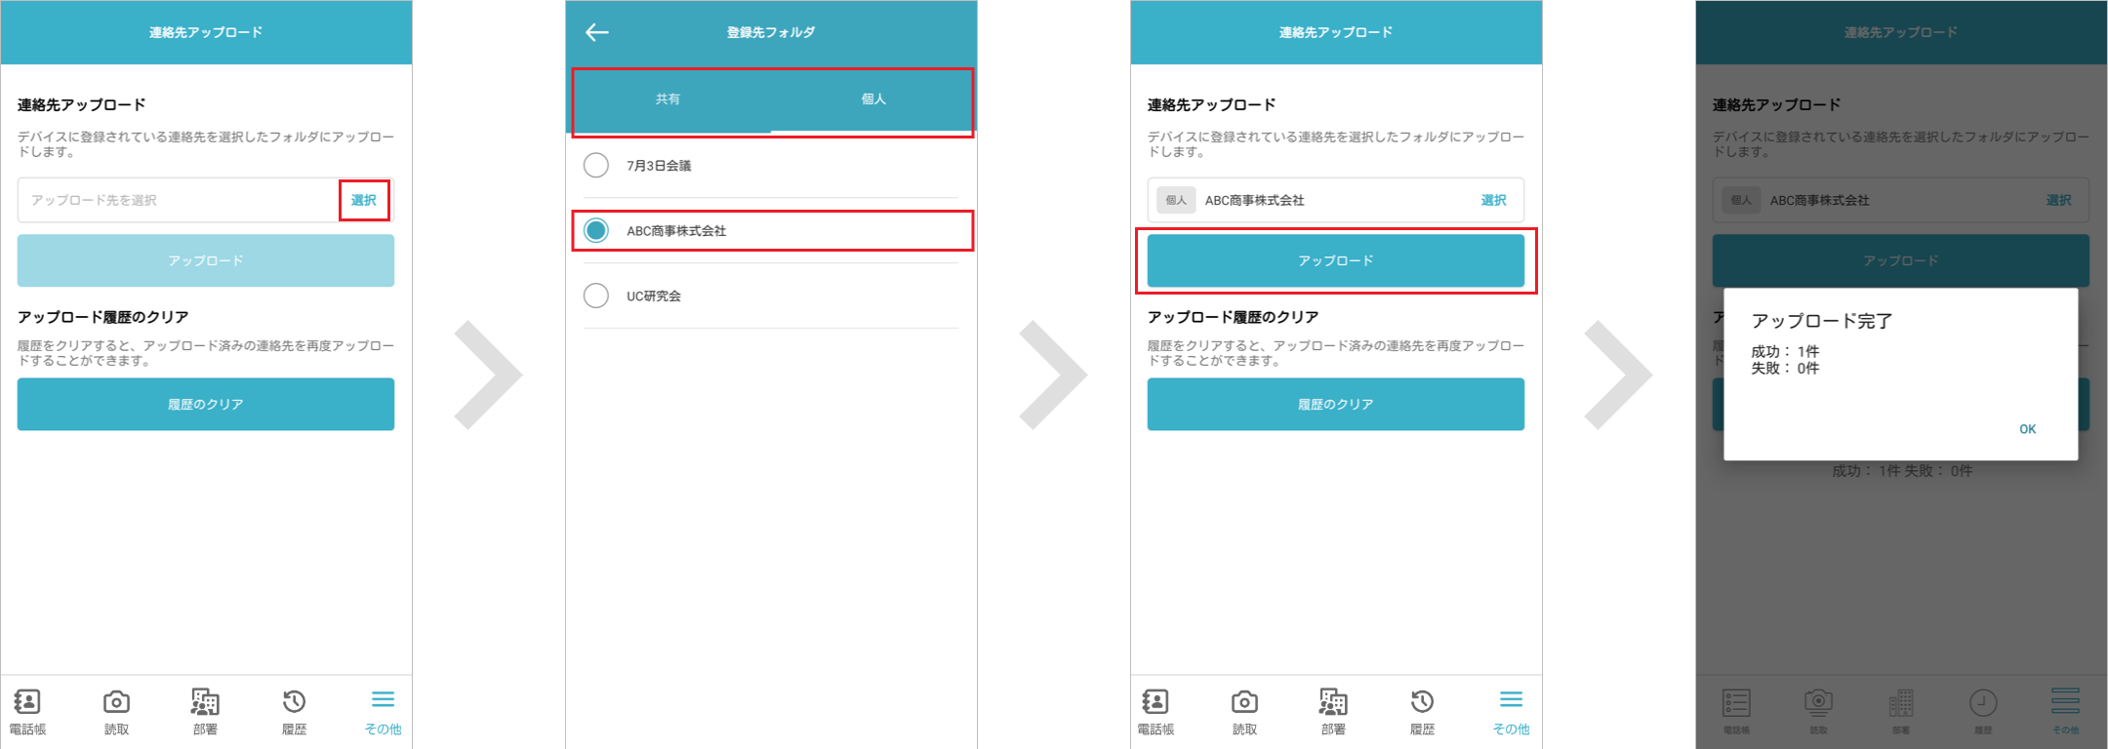Confirm the アップロード完了 dialog with OK
The height and width of the screenshot is (749, 2108).
[x=2028, y=429]
